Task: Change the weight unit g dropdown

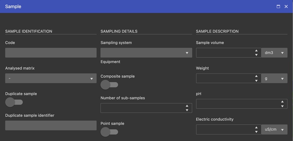Action: coord(274,78)
